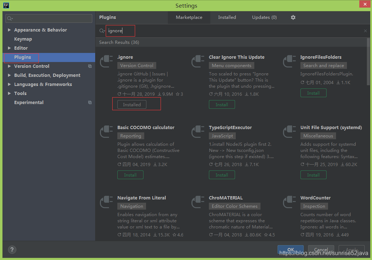Install the Clear Ignore This Update plugin
372x260 pixels.
(222, 104)
